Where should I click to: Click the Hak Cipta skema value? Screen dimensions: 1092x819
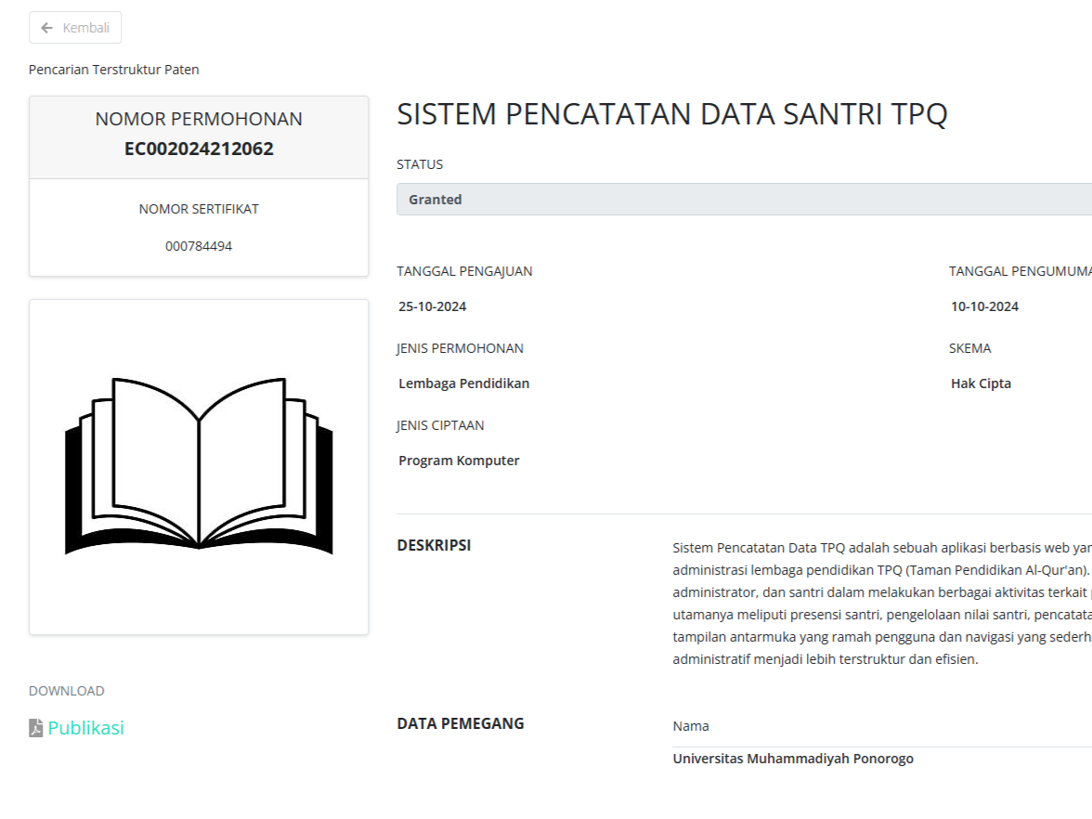(x=981, y=383)
